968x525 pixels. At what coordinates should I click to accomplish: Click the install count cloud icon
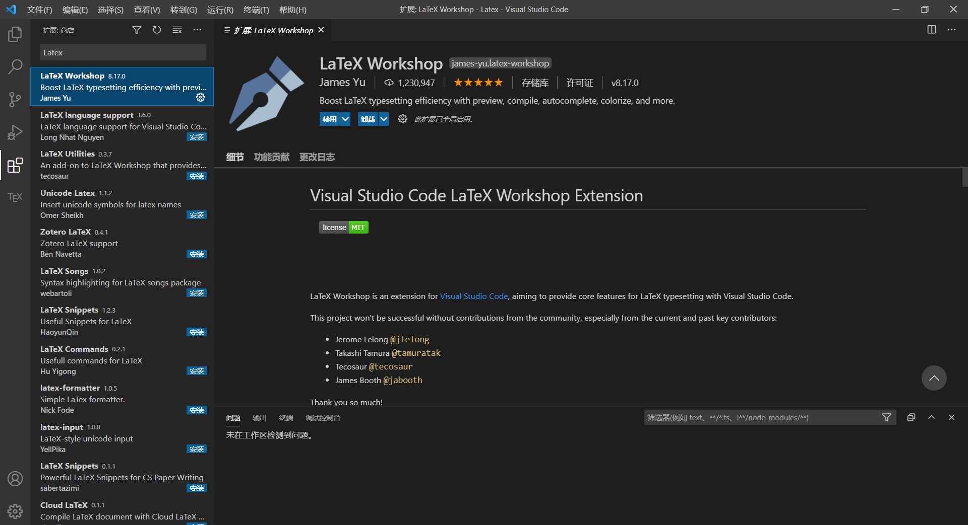coord(389,83)
